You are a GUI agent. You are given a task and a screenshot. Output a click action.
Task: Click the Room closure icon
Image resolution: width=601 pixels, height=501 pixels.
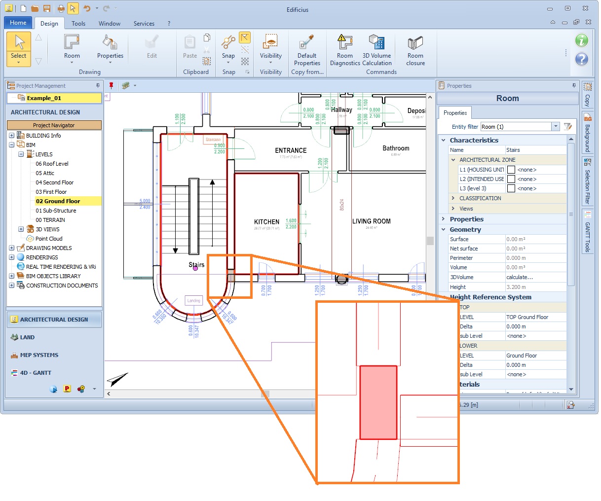(415, 42)
